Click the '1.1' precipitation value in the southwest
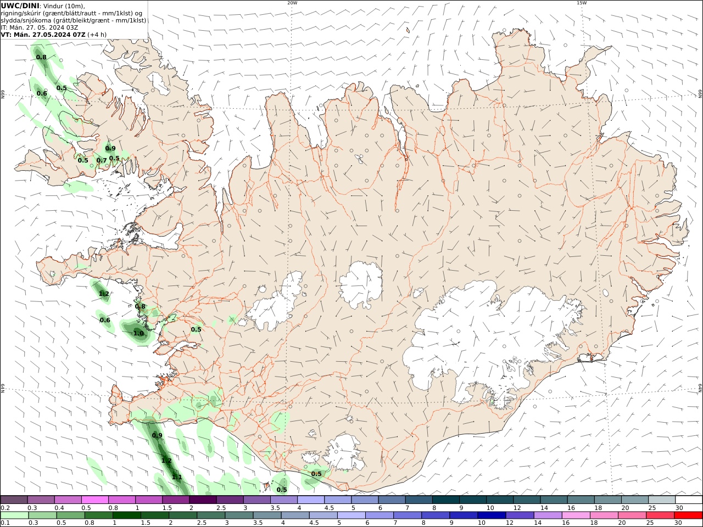703x527 pixels. coord(177,477)
